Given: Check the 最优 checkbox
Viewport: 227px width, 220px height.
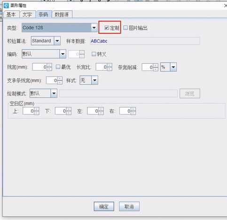Looking at the screenshot, I should pos(58,67).
